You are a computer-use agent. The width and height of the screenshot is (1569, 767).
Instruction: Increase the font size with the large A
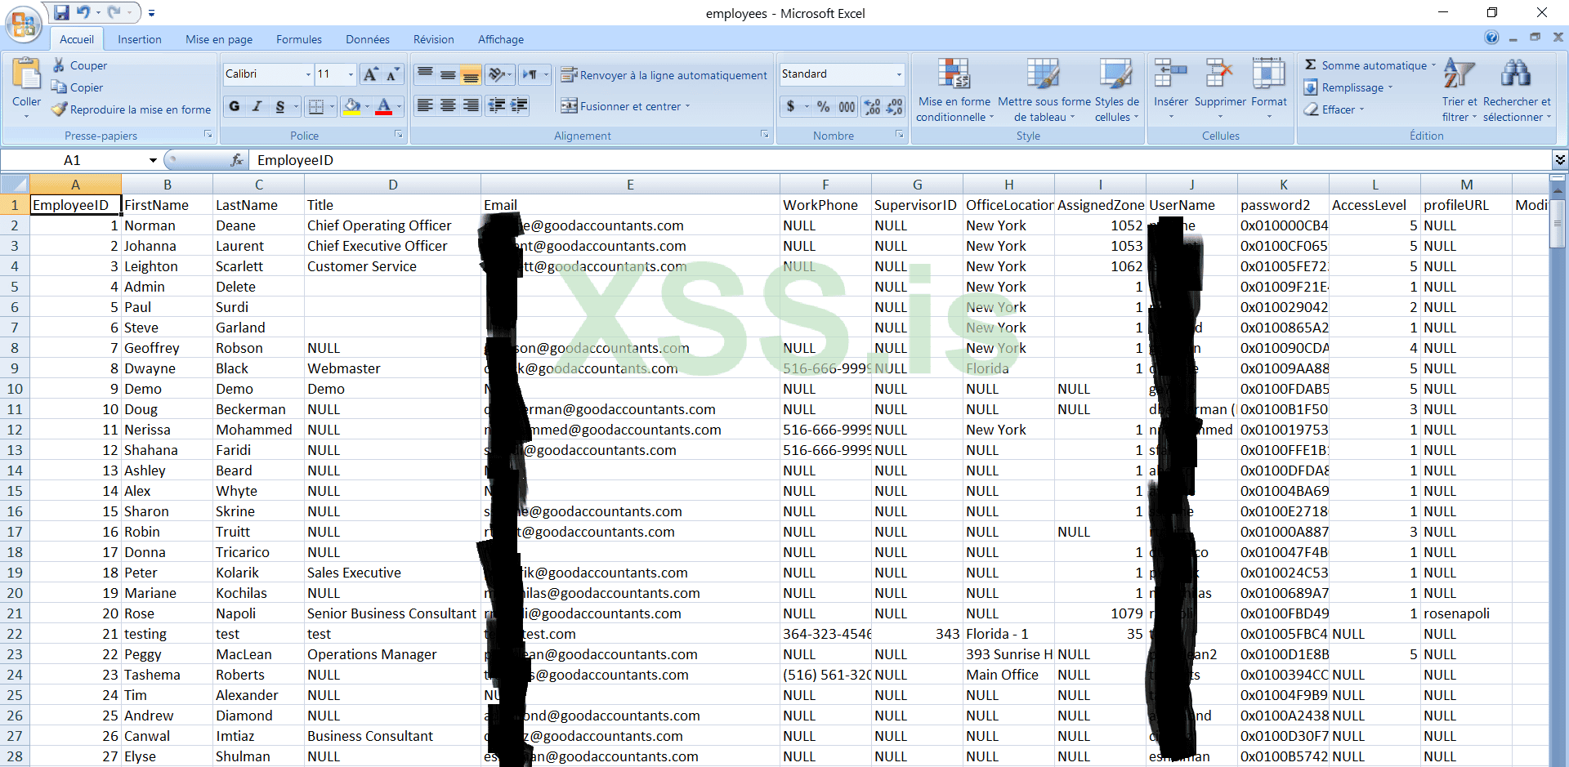pyautogui.click(x=370, y=74)
